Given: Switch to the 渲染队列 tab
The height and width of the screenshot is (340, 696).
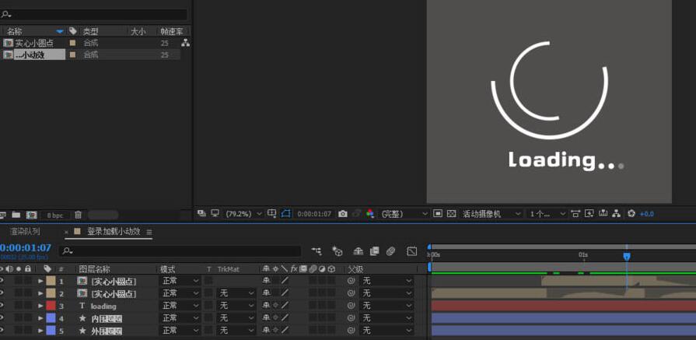Looking at the screenshot, I should 25,232.
